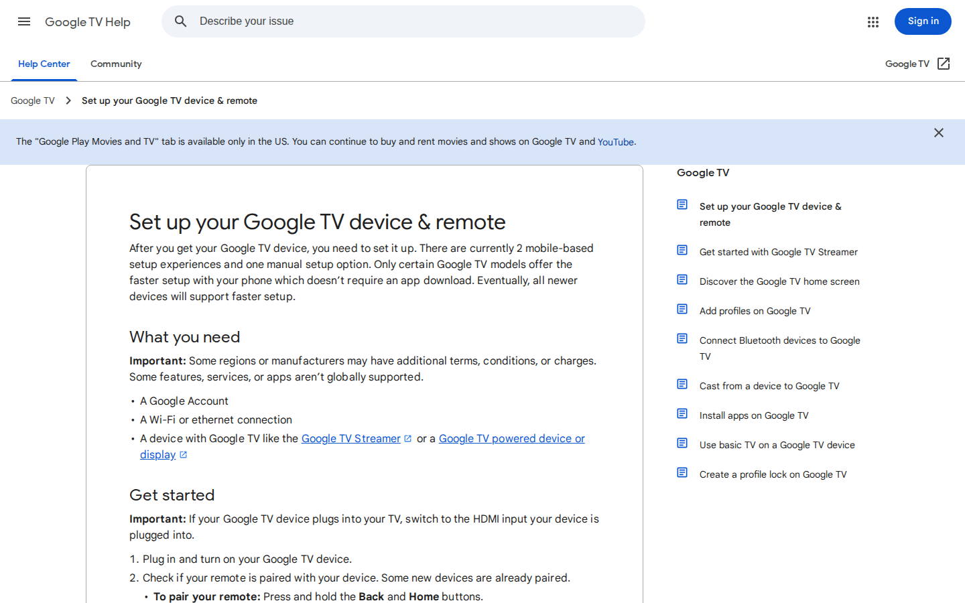Open Discover the Google TV home screen article

[x=779, y=281]
